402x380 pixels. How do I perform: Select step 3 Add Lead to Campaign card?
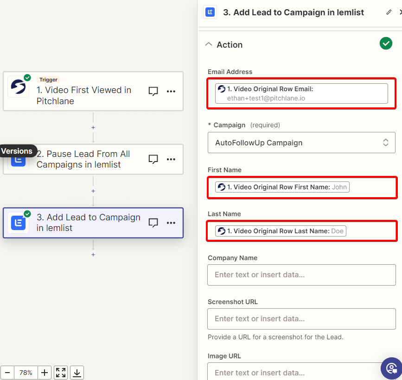coord(93,223)
